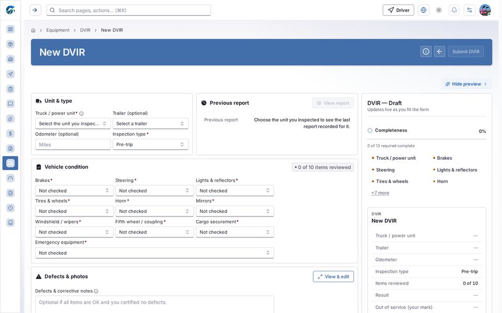This screenshot has height=313, width=502.
Task: Go to DVIR breadcrumb
Action: 85,30
